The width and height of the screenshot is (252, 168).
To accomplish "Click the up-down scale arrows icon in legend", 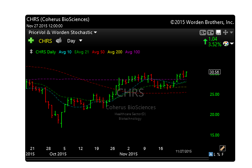I will 31,52.
